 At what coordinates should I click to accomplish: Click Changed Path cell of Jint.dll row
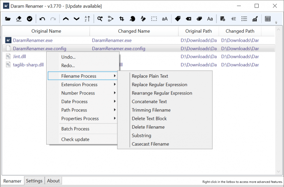click(240, 57)
